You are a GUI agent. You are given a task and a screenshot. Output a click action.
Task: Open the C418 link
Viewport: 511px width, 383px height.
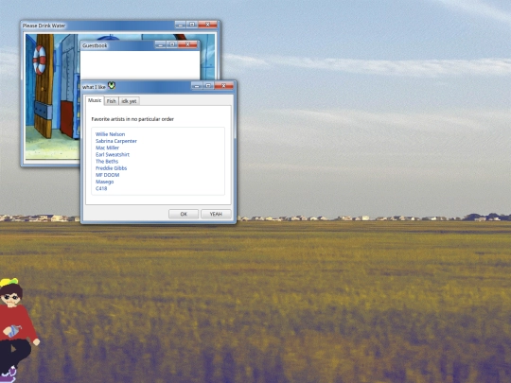[x=101, y=188]
